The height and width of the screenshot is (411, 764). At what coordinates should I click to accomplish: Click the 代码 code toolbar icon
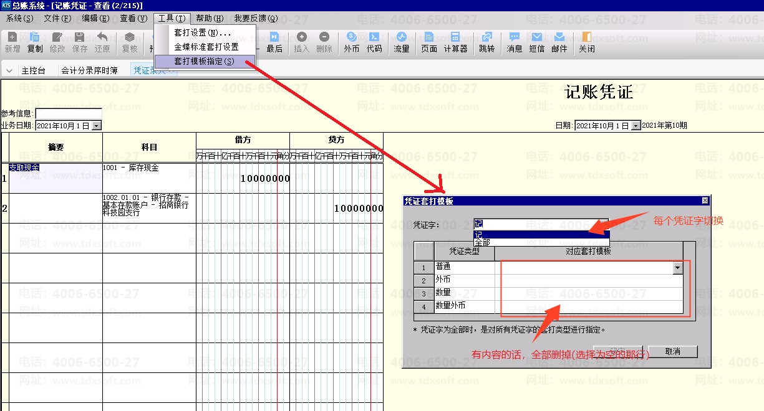pyautogui.click(x=374, y=42)
